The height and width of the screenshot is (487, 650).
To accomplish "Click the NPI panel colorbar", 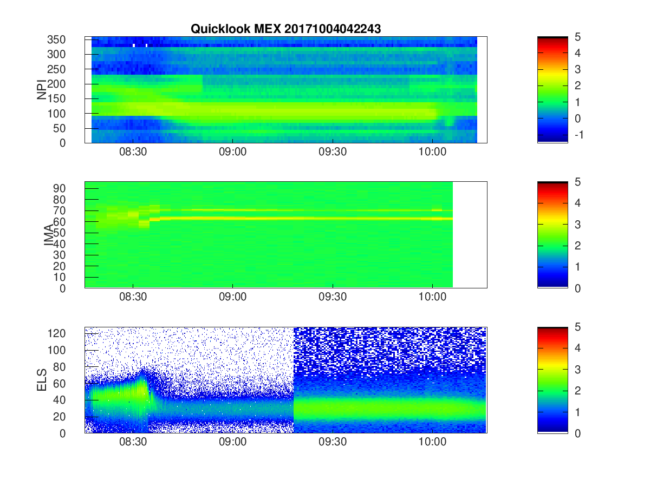I will tap(552, 90).
